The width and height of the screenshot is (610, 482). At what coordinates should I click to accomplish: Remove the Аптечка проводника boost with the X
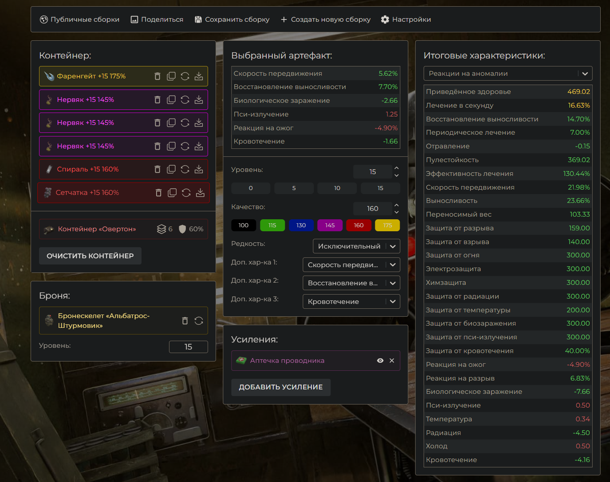[392, 361]
